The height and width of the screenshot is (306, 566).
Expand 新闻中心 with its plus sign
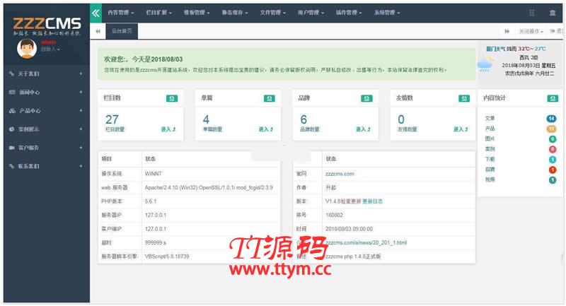(x=81, y=93)
